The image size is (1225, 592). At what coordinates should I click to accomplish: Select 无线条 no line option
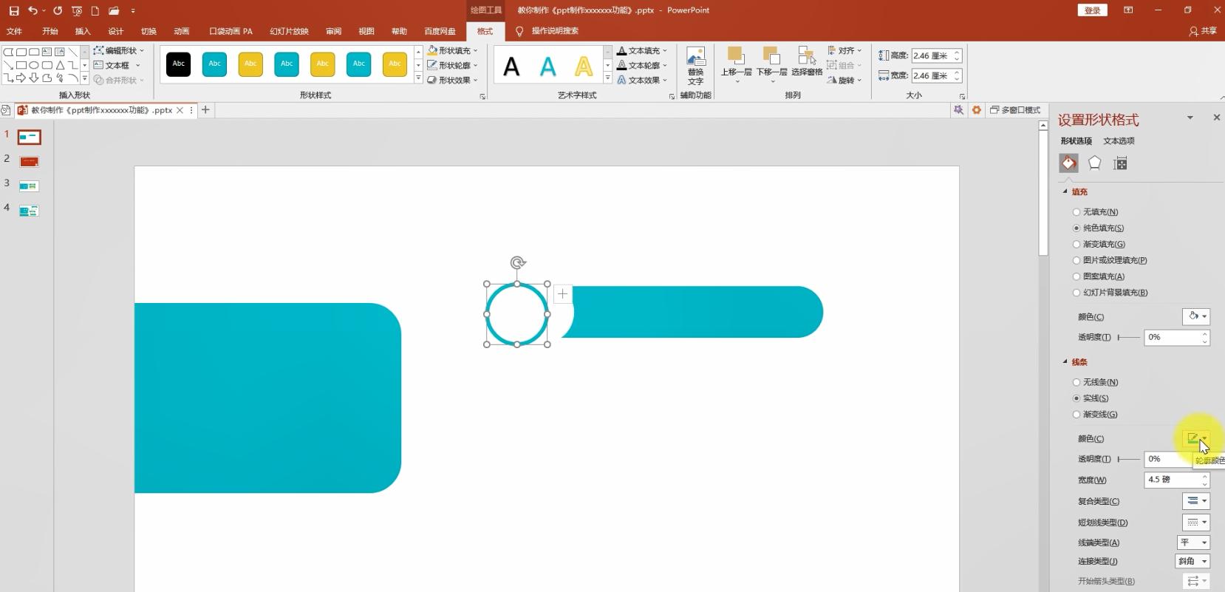(1095, 382)
